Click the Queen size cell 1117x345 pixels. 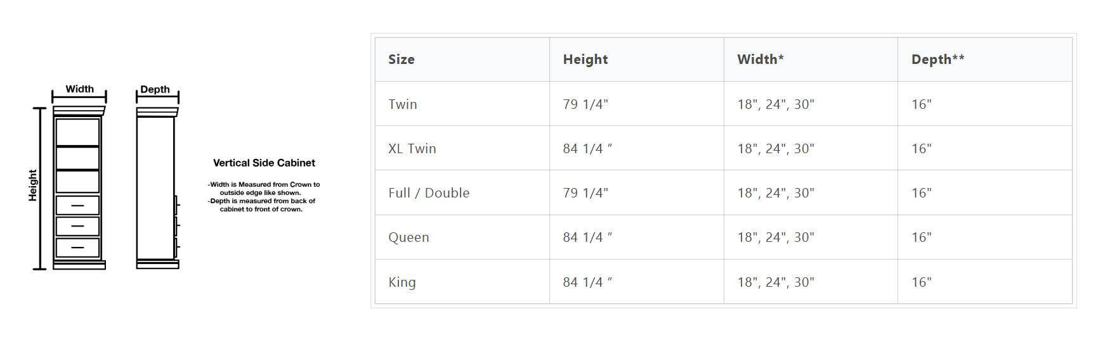pos(408,237)
